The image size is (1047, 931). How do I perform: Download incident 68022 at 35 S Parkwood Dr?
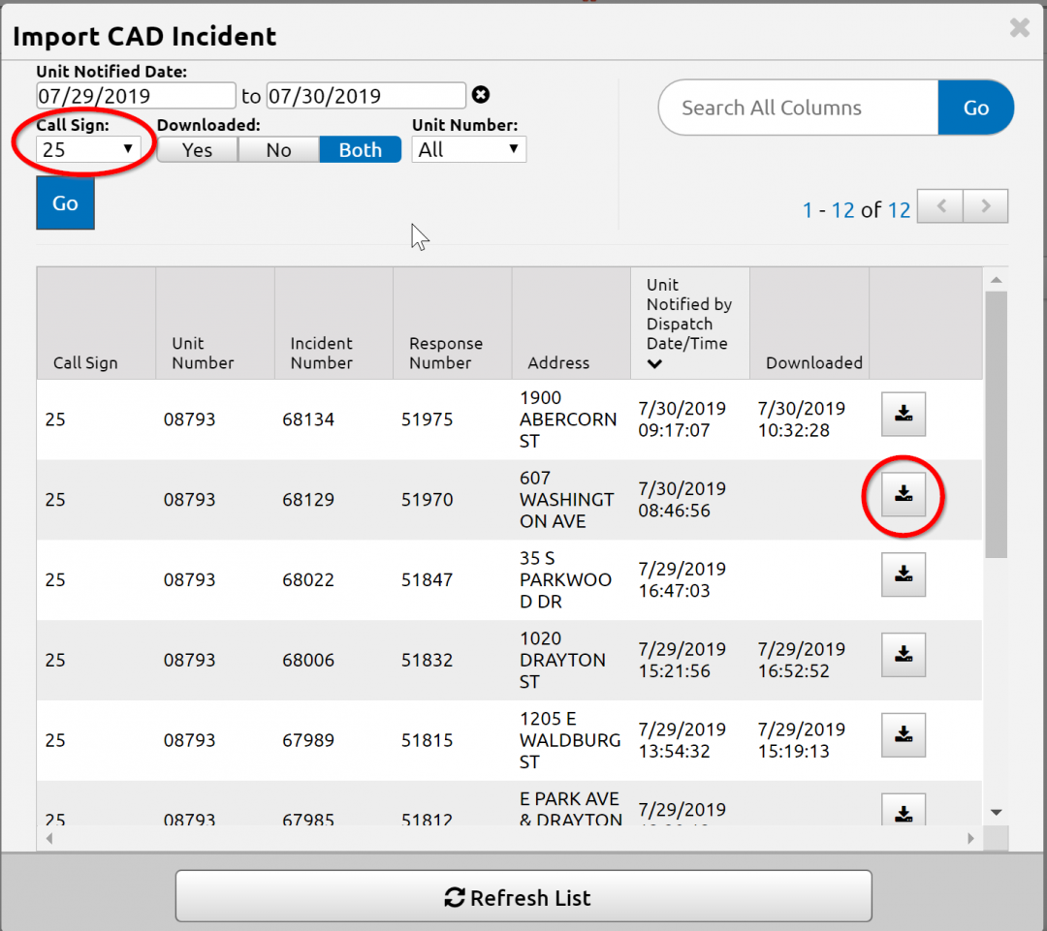coord(903,575)
